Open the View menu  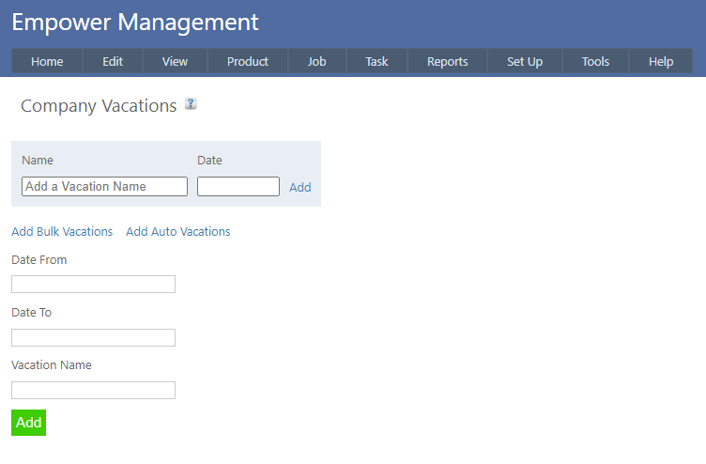(x=175, y=61)
